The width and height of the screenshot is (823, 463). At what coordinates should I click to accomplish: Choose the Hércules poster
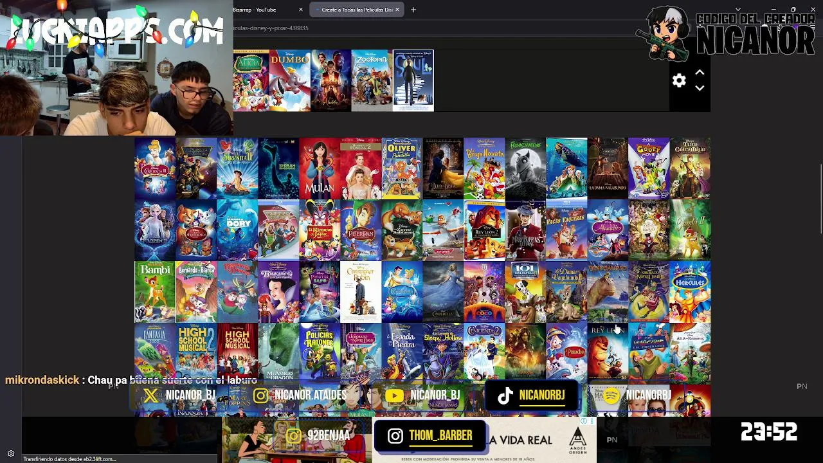tap(690, 291)
